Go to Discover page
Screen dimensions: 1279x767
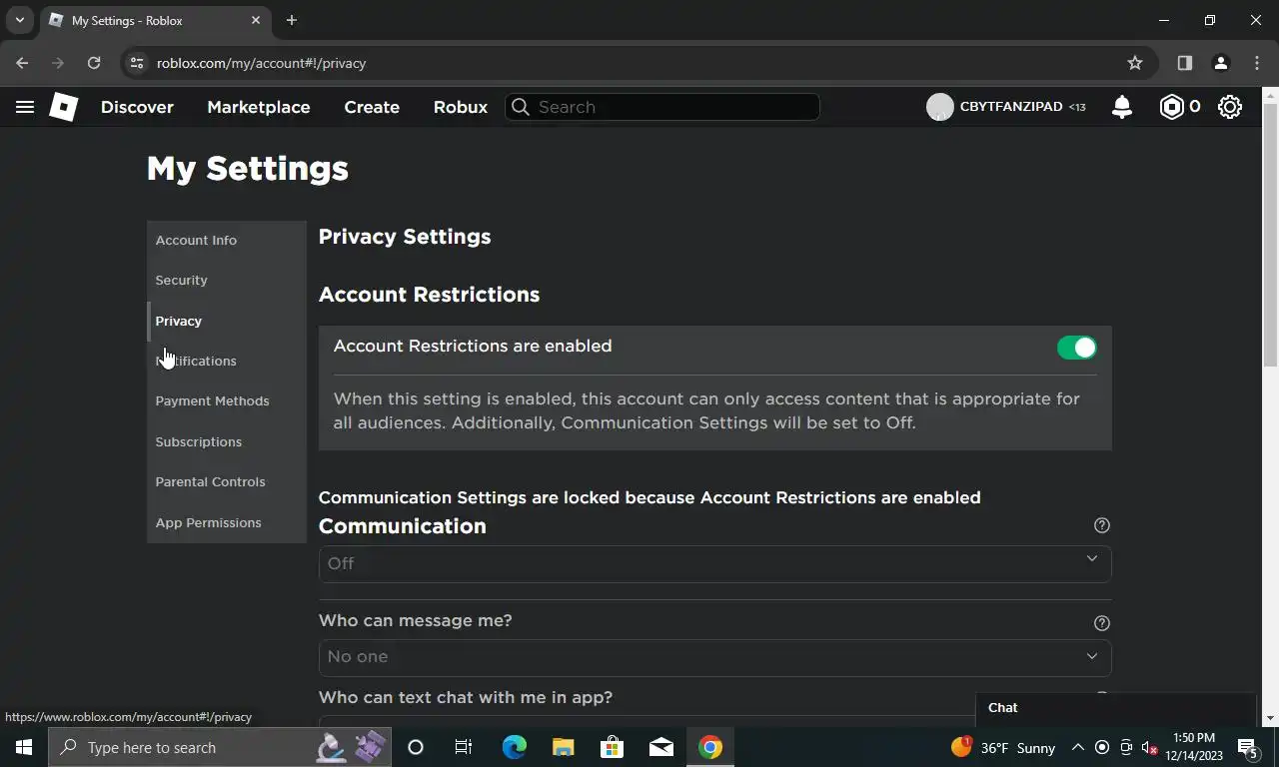click(x=137, y=107)
